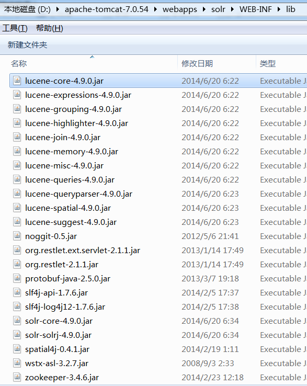This screenshot has width=307, height=386.
Task: Click the protobuf-java-2.5.0.jar file icon
Action: 17,278
